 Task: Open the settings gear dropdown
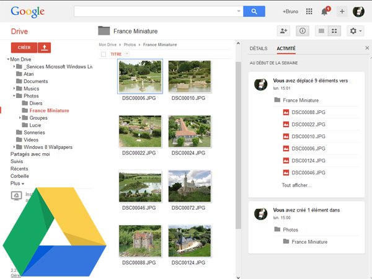pyautogui.click(x=355, y=31)
